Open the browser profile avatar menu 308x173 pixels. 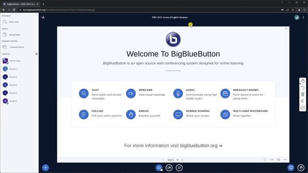point(299,10)
